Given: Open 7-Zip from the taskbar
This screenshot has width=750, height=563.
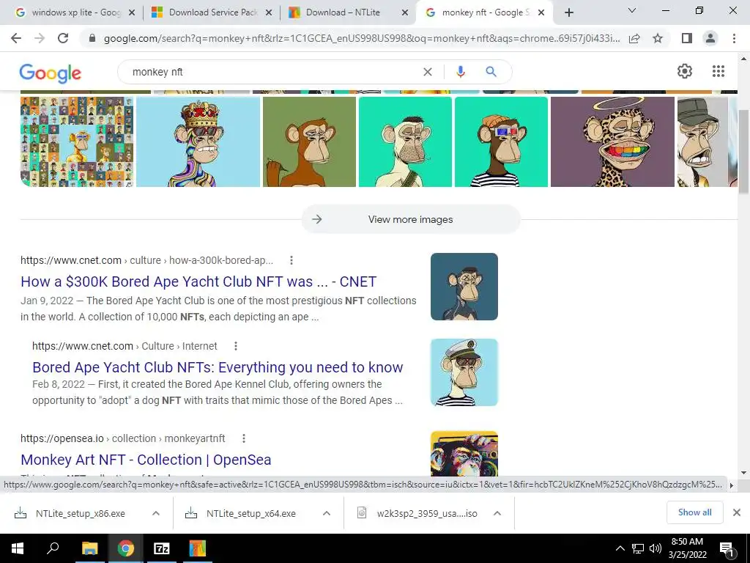Looking at the screenshot, I should pos(161,548).
